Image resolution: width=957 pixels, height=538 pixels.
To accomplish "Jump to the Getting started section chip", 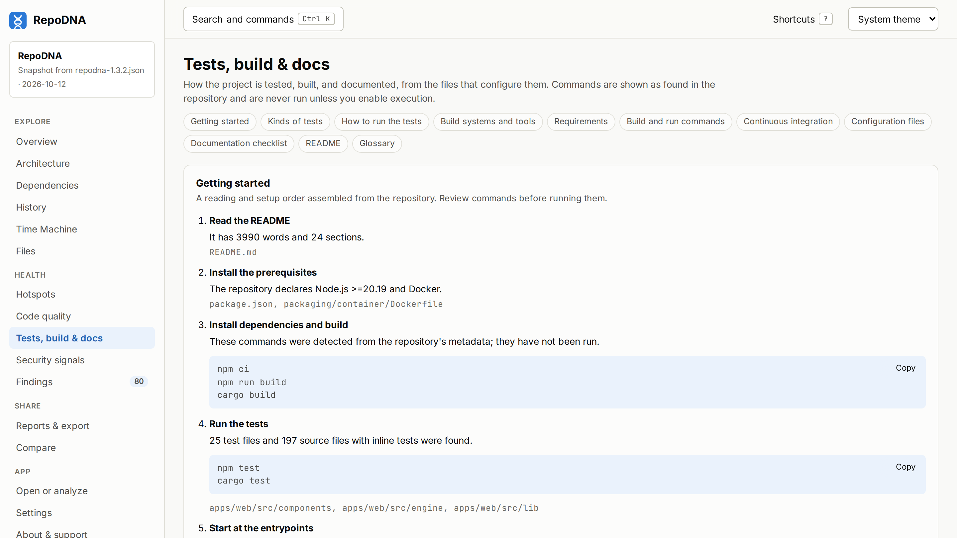I will [220, 122].
